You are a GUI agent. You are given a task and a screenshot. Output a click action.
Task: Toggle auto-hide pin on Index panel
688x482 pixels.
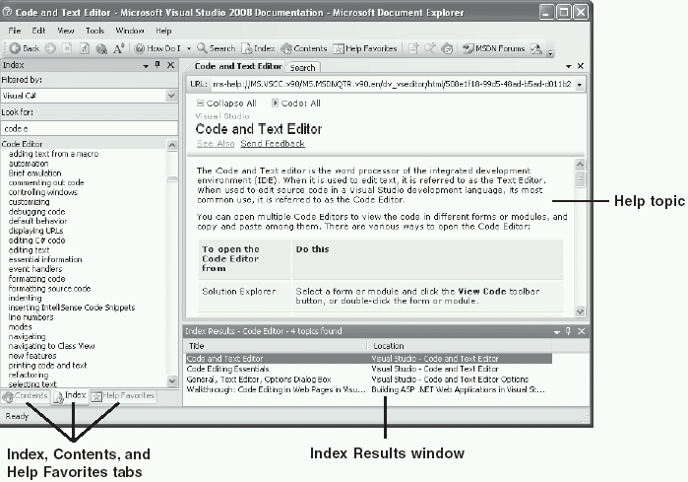click(157, 65)
